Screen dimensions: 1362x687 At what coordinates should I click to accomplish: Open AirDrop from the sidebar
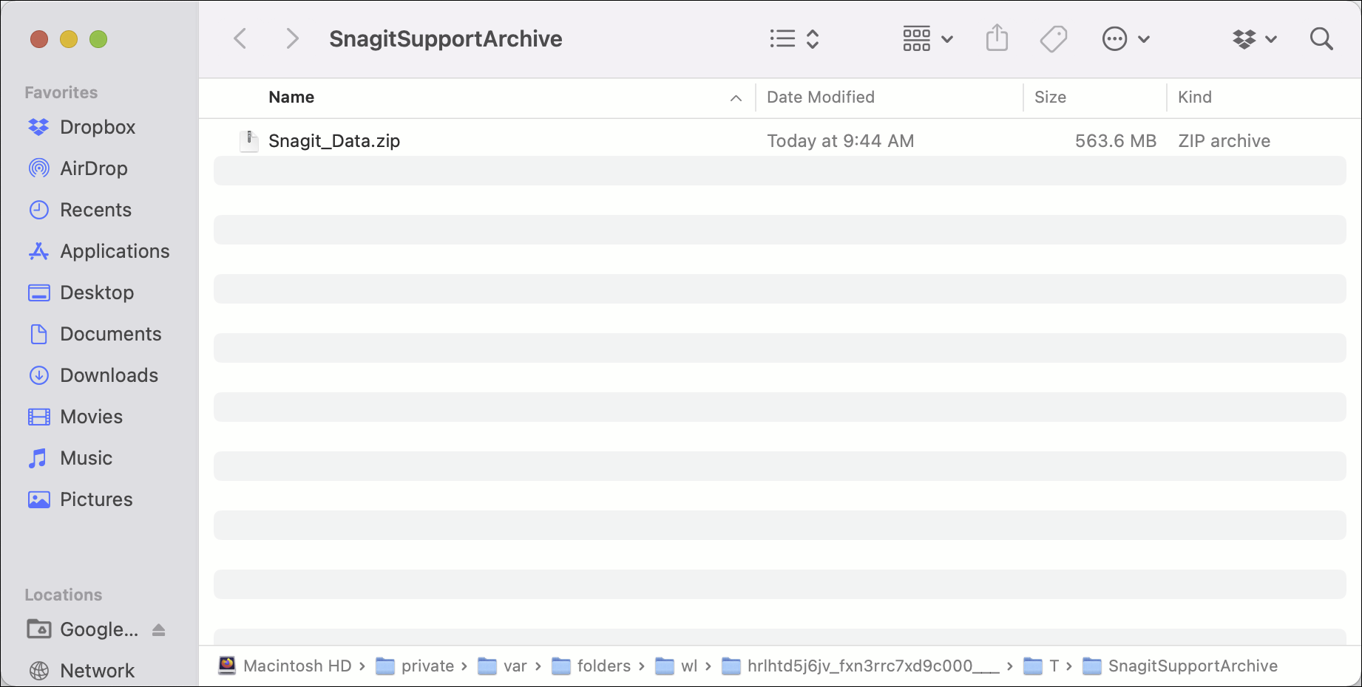click(x=93, y=168)
